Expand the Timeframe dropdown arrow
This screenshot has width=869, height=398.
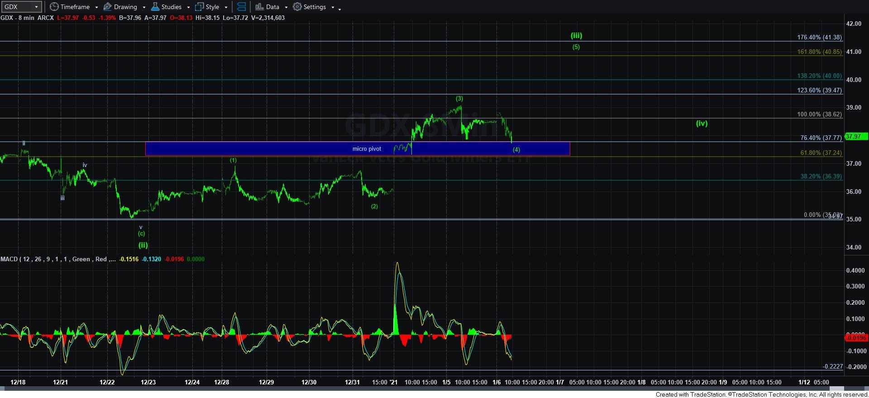(x=96, y=7)
